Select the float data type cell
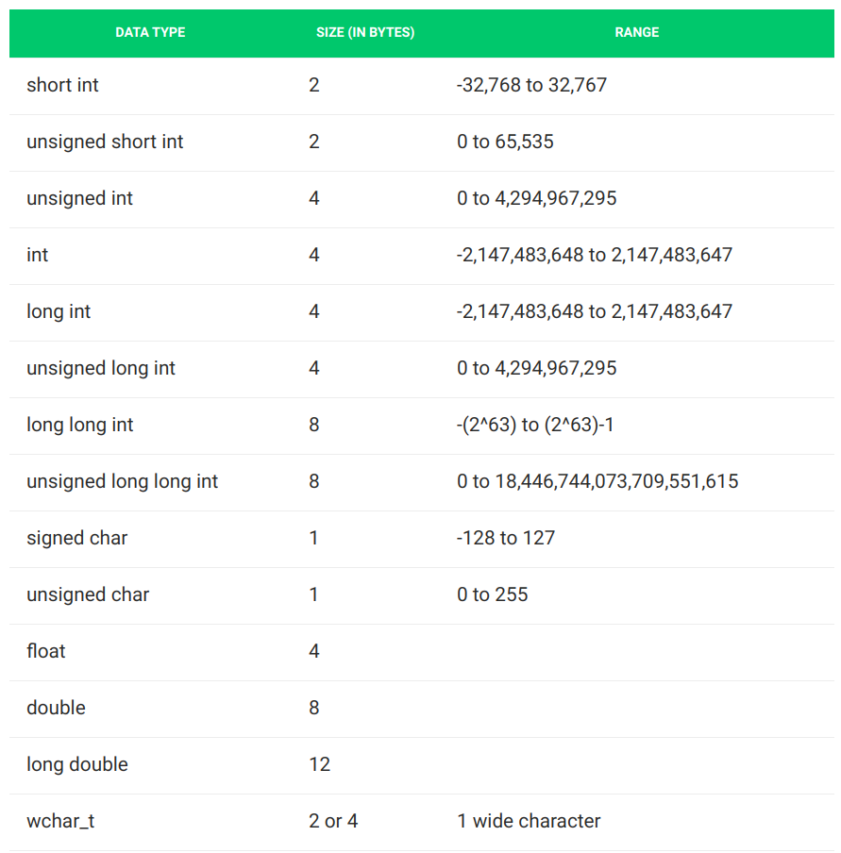Image resolution: width=841 pixels, height=853 pixels. 46,651
